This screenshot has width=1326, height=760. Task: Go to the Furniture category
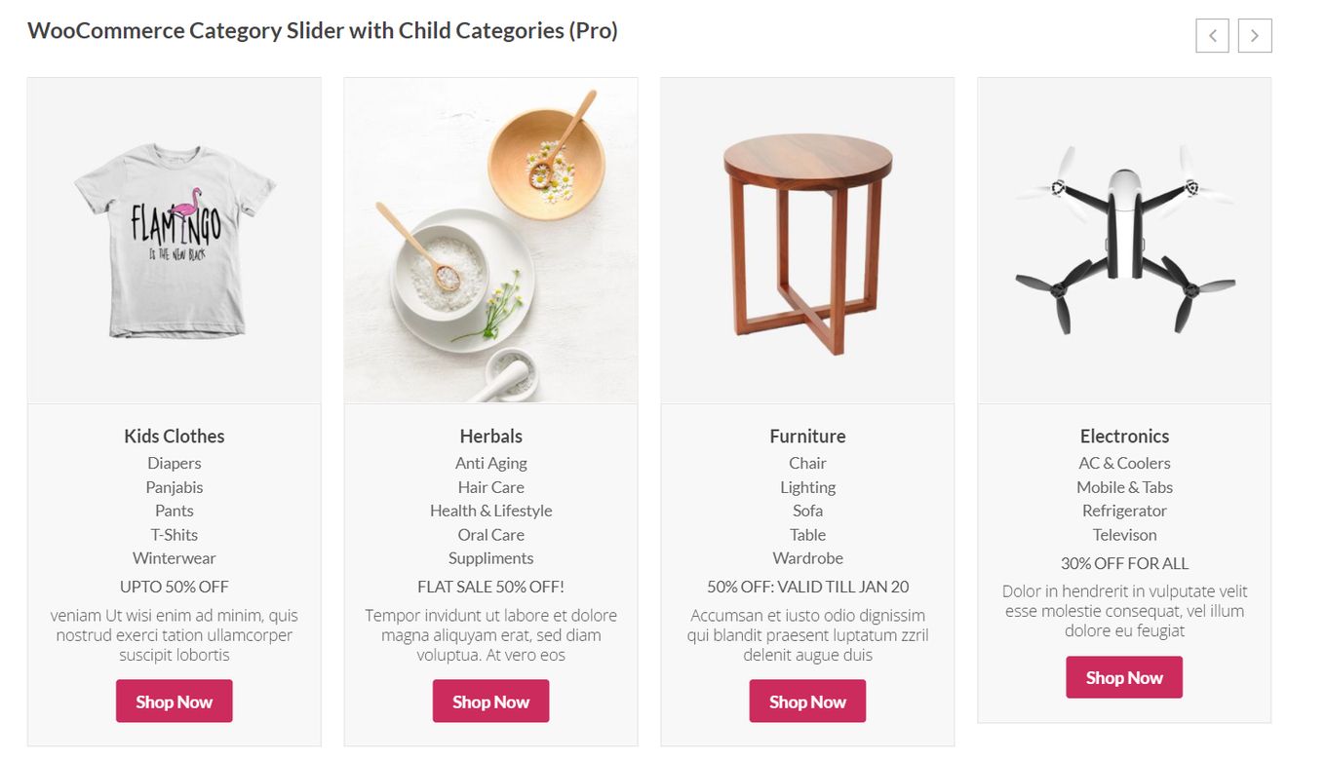pyautogui.click(x=807, y=437)
